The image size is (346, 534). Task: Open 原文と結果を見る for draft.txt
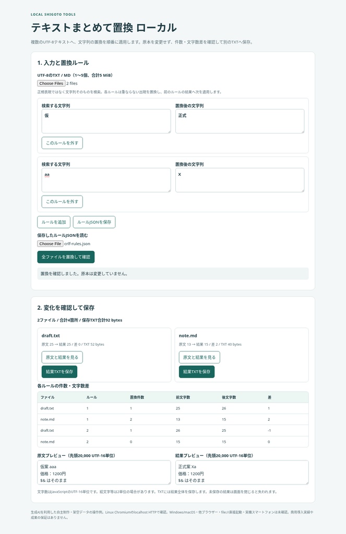[x=62, y=357]
